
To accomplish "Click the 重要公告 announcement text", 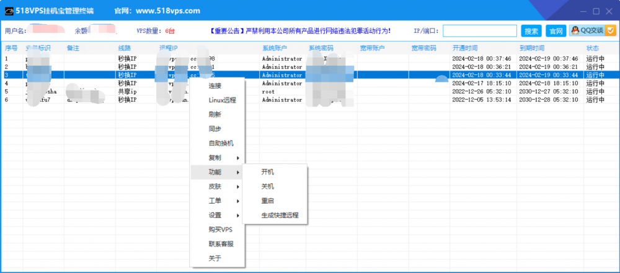I will 301,30.
